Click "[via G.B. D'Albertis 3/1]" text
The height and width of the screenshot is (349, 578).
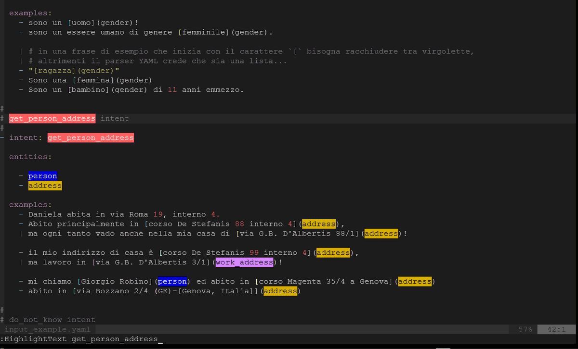(x=151, y=262)
